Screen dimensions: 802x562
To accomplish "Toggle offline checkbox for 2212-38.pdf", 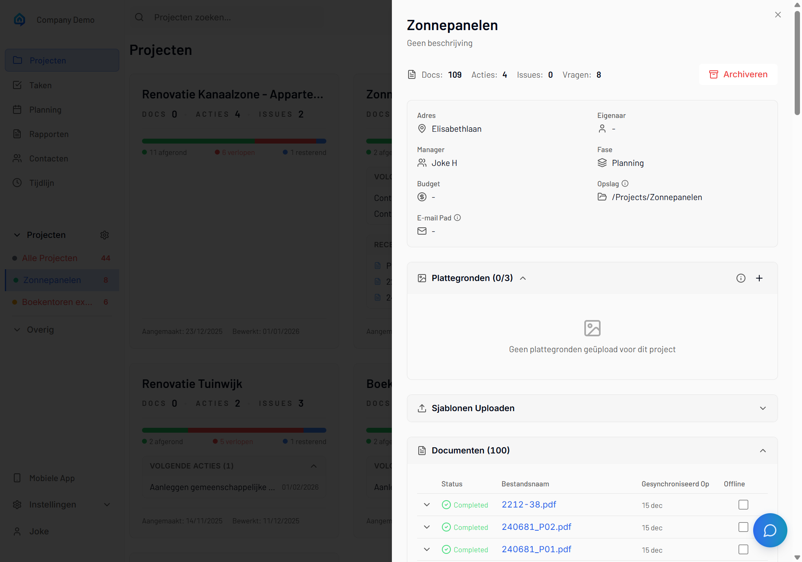I will [743, 505].
